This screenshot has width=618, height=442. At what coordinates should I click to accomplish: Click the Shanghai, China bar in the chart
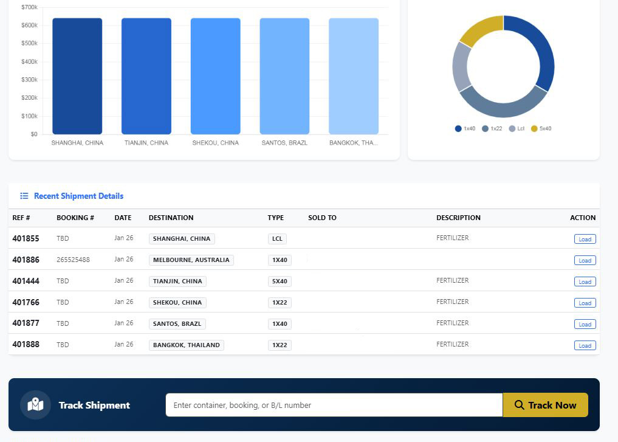pyautogui.click(x=77, y=76)
